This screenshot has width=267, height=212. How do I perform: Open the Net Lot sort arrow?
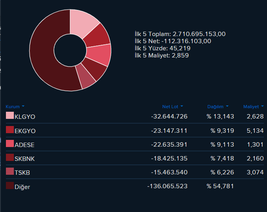182,106
